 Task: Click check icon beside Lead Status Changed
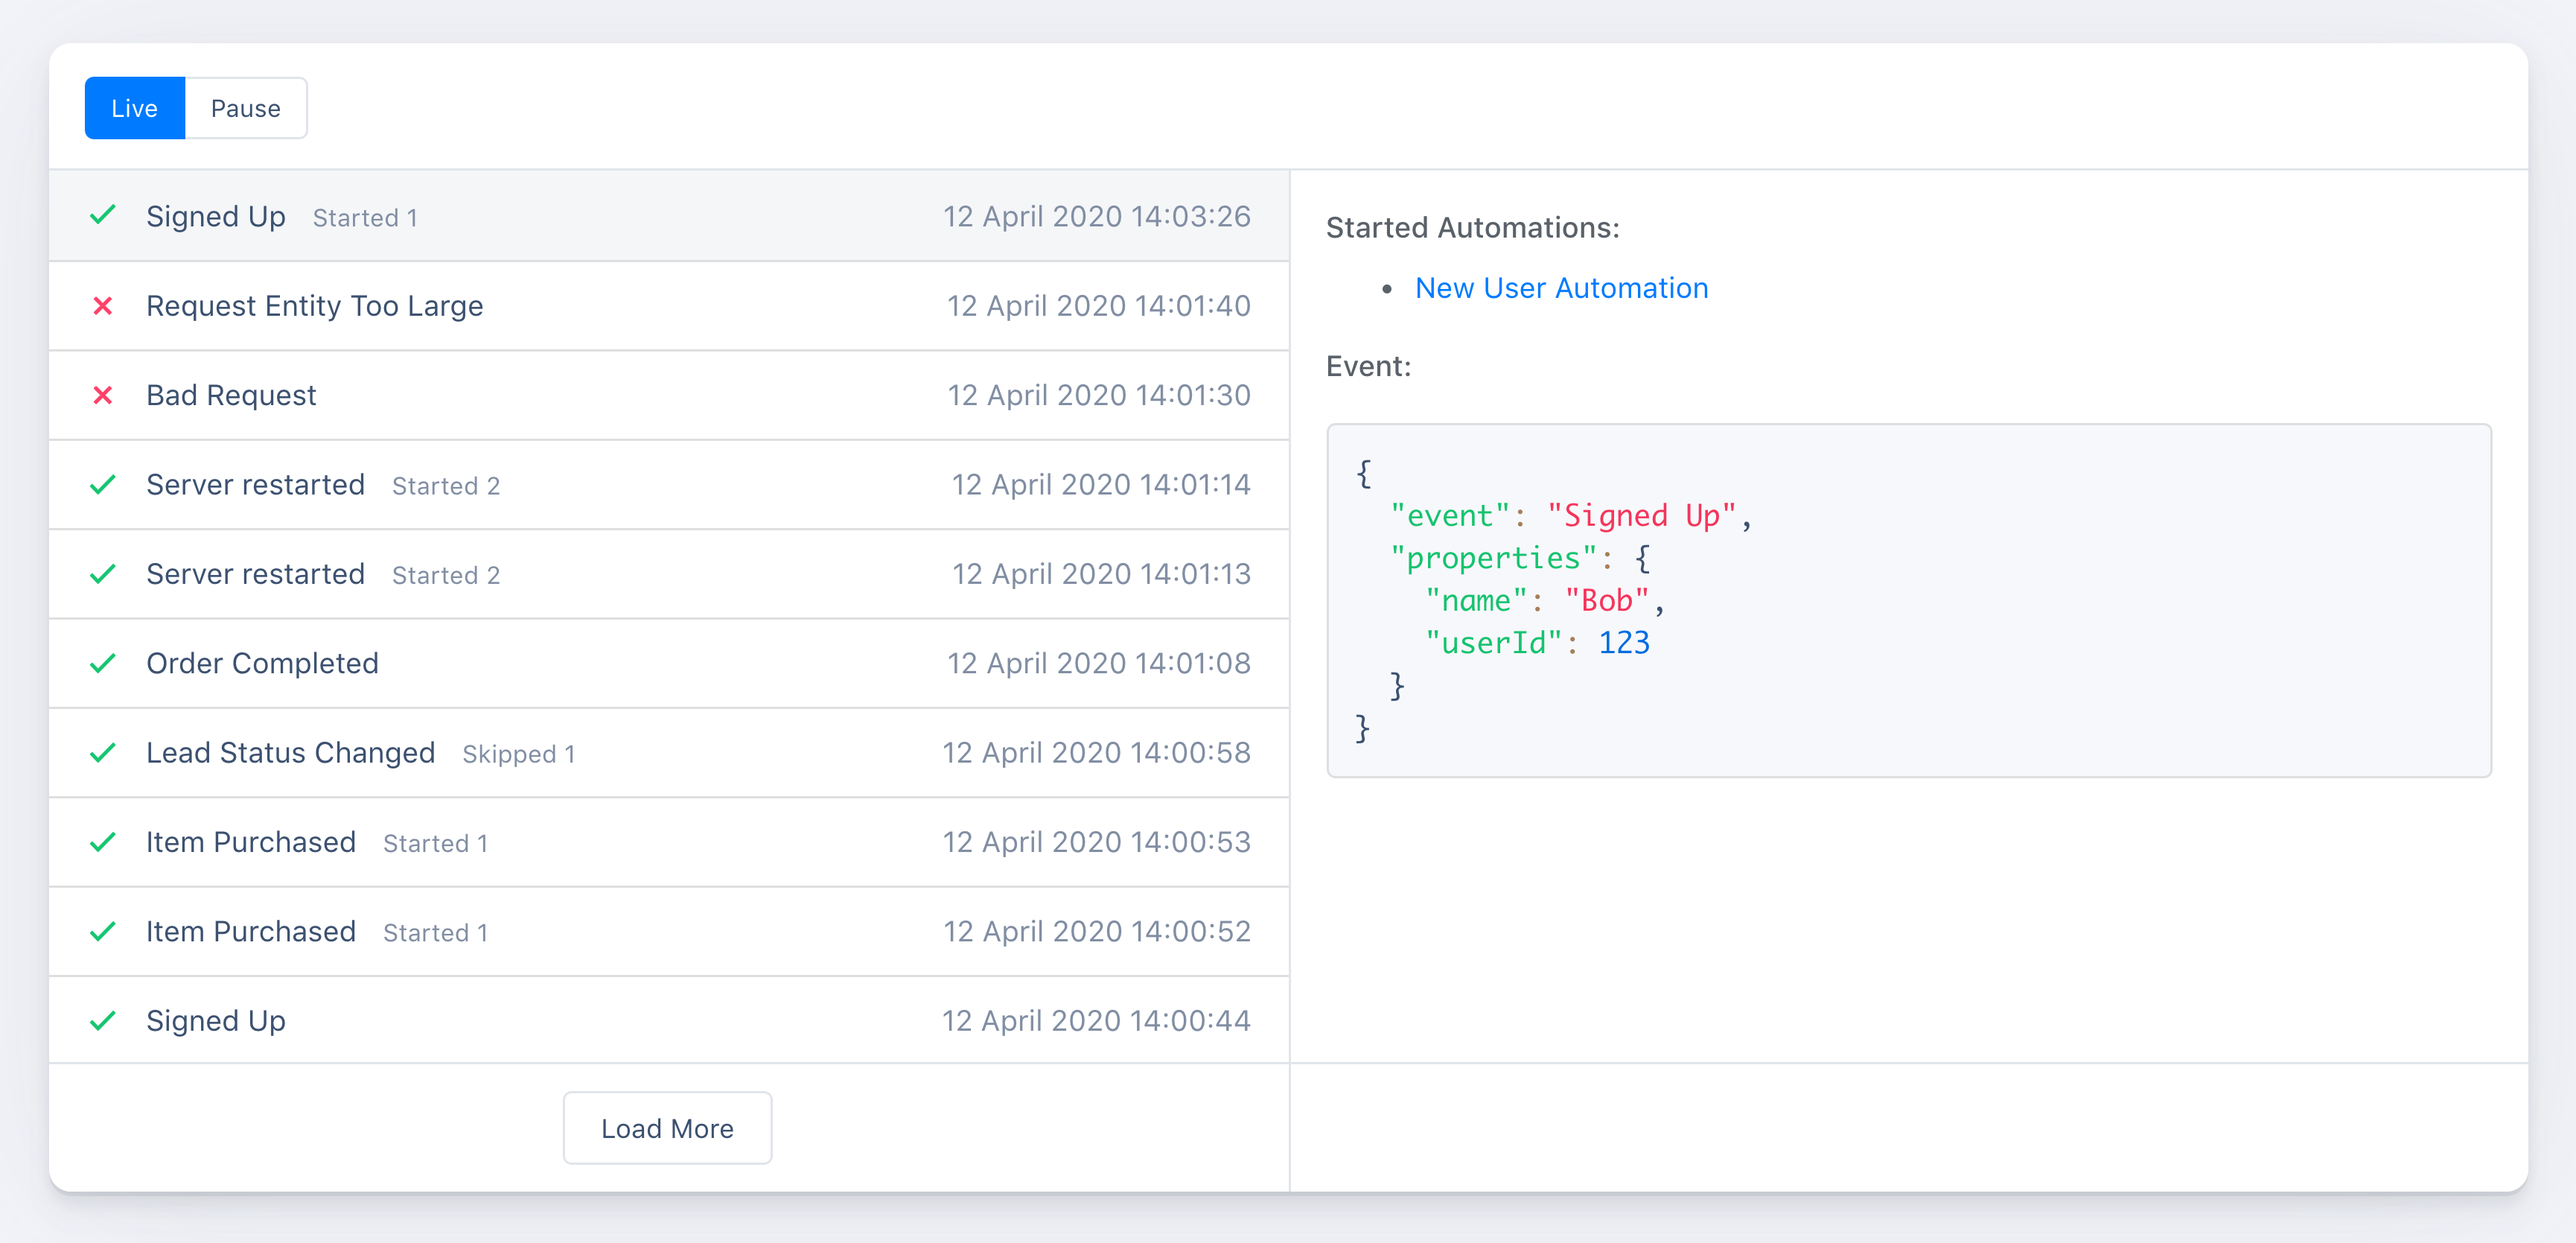(x=103, y=752)
